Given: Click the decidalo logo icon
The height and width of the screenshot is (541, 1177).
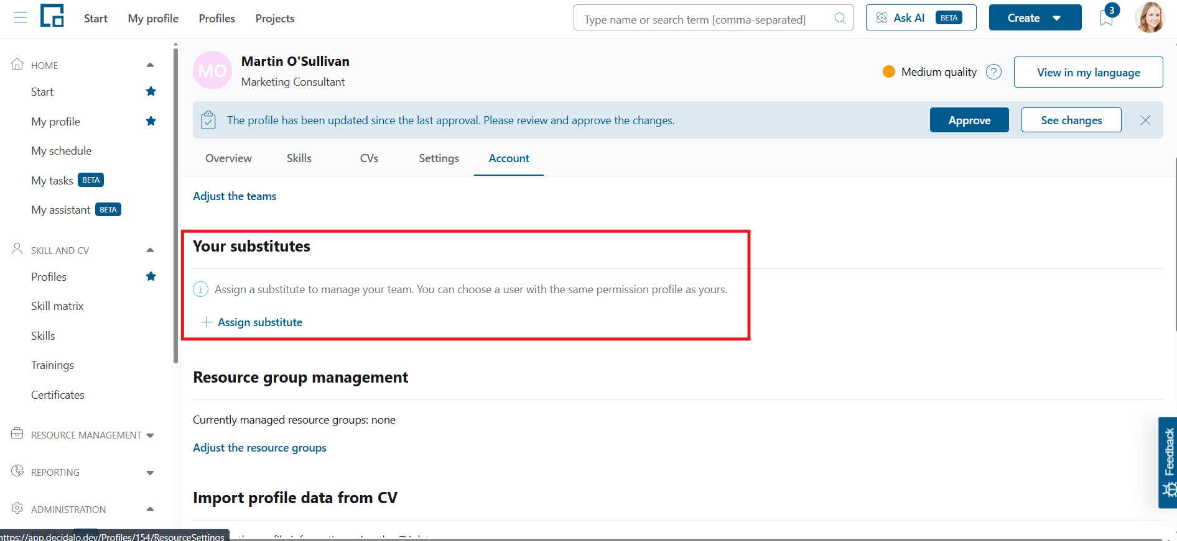Looking at the screenshot, I should pyautogui.click(x=52, y=16).
